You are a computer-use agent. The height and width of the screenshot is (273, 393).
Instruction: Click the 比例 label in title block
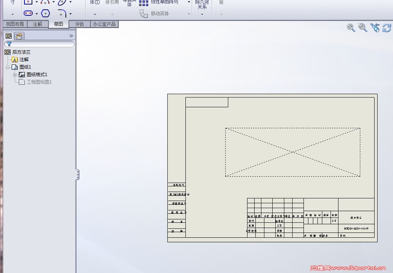tap(334, 215)
